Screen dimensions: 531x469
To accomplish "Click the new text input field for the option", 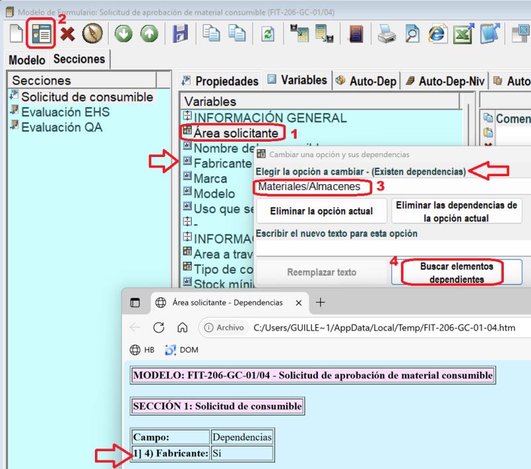I will click(392, 248).
